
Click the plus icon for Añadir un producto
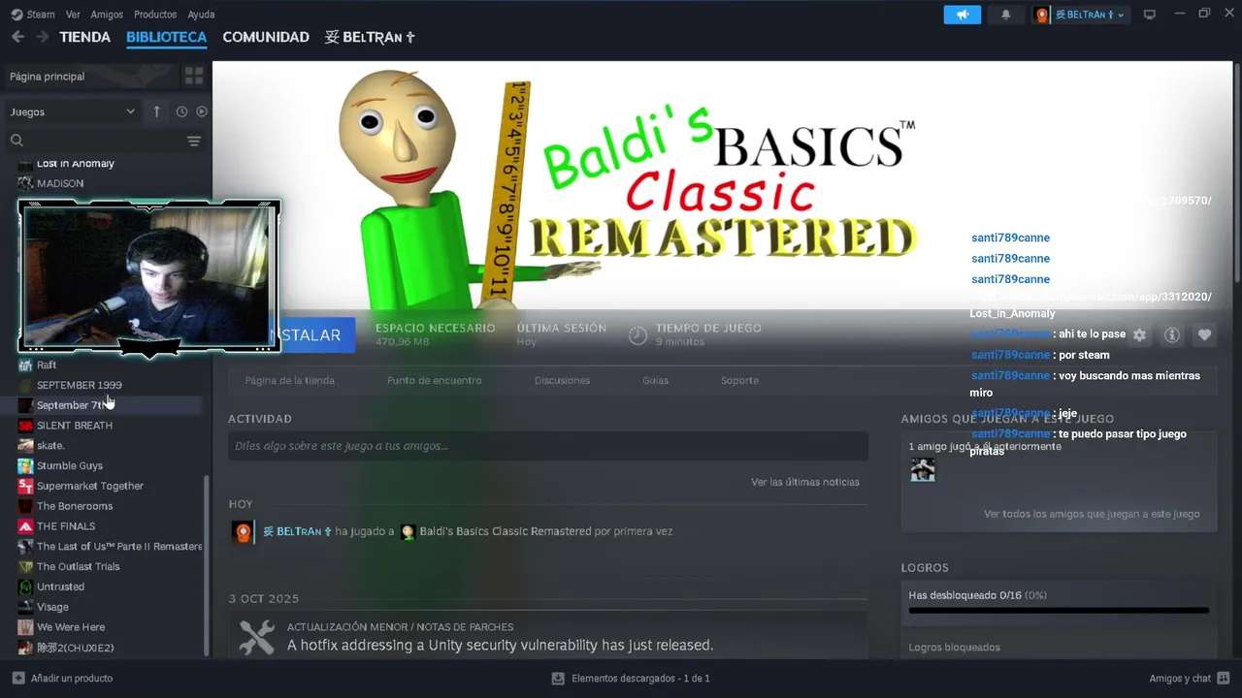pyautogui.click(x=17, y=678)
